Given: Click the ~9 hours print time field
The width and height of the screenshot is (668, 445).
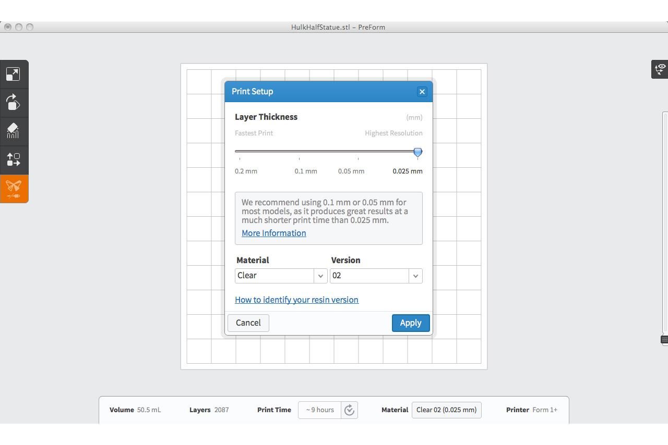Looking at the screenshot, I should [x=319, y=410].
